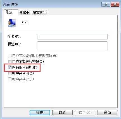Viewport: 121px width, 119px height.
Task: Click the 全名(F) label
Action: click(x=14, y=36)
